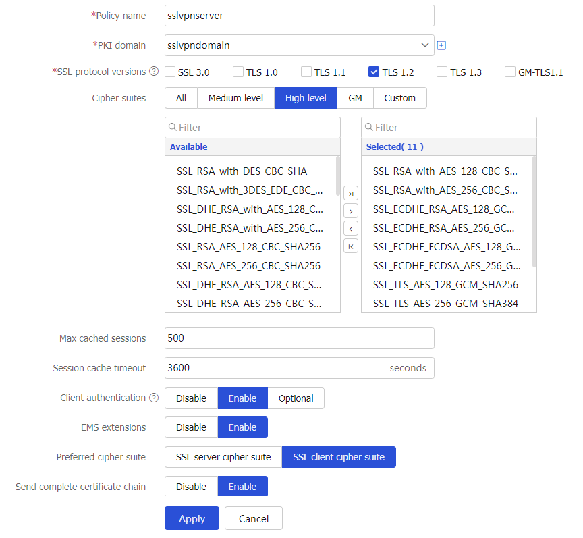This screenshot has height=538, width=583.
Task: Click the add PKI domain plus icon
Action: (441, 45)
